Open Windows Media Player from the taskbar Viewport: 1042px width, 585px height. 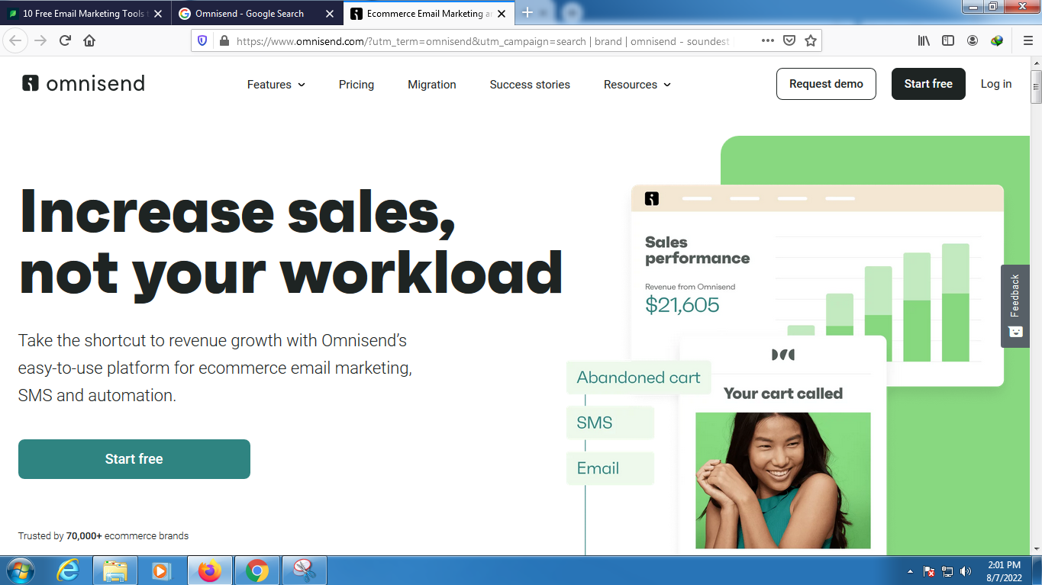(161, 571)
